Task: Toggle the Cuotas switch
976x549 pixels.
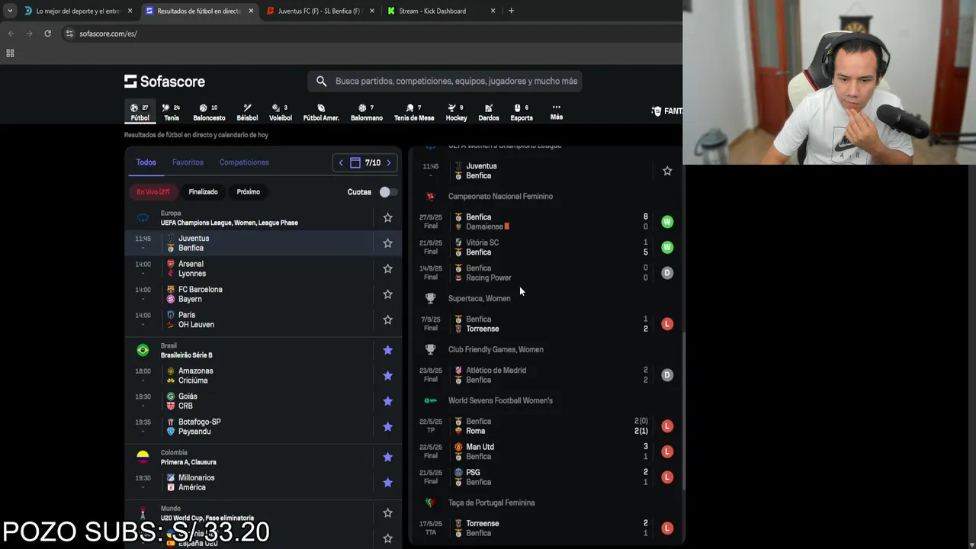Action: (x=388, y=192)
